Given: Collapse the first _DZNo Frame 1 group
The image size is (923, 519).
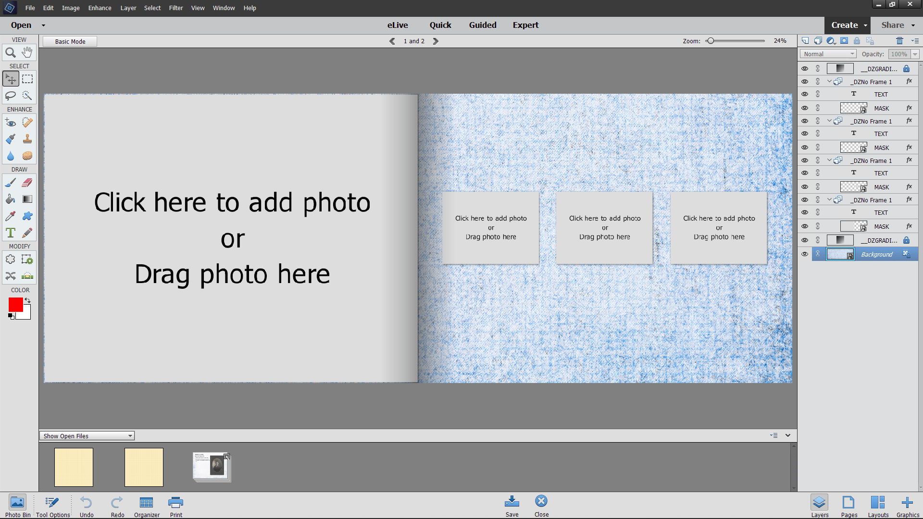Looking at the screenshot, I should [828, 81].
